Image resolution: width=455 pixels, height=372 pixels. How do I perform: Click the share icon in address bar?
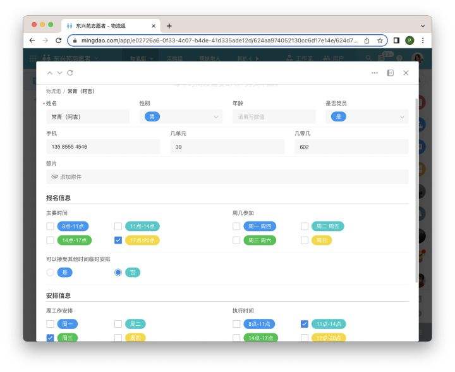pyautogui.click(x=367, y=40)
